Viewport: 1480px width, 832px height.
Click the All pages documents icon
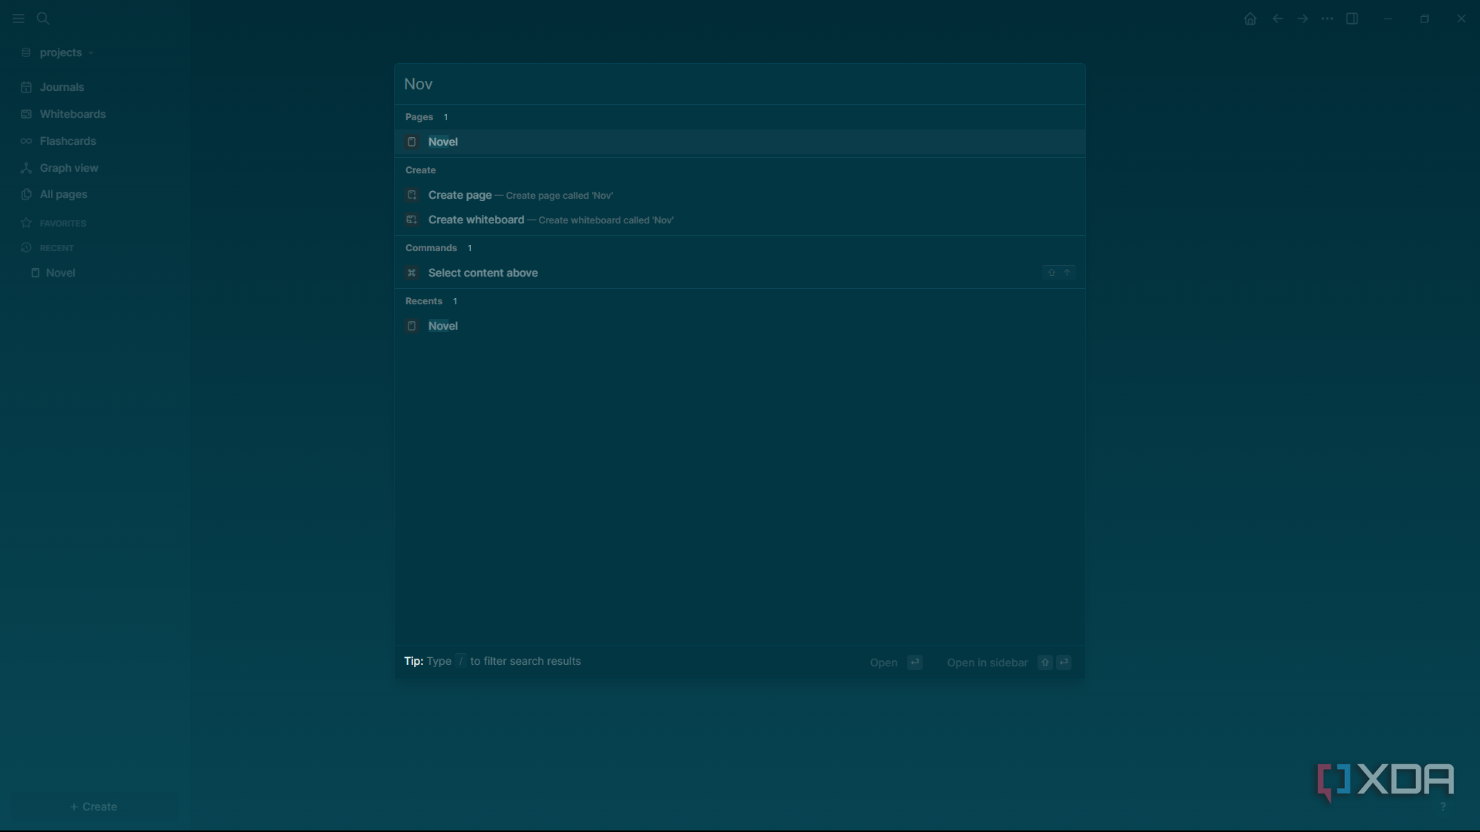pos(26,194)
